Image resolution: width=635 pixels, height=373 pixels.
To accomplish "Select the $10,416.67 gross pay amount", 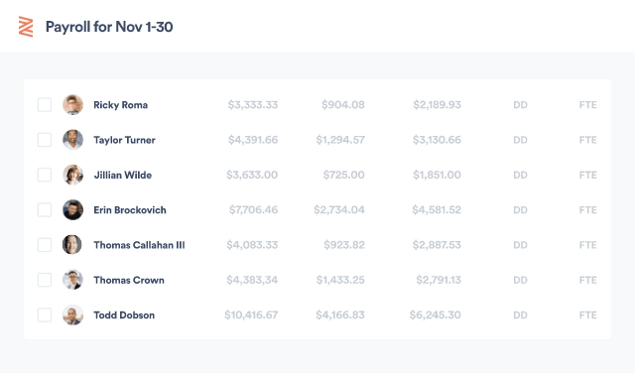I will (x=251, y=315).
